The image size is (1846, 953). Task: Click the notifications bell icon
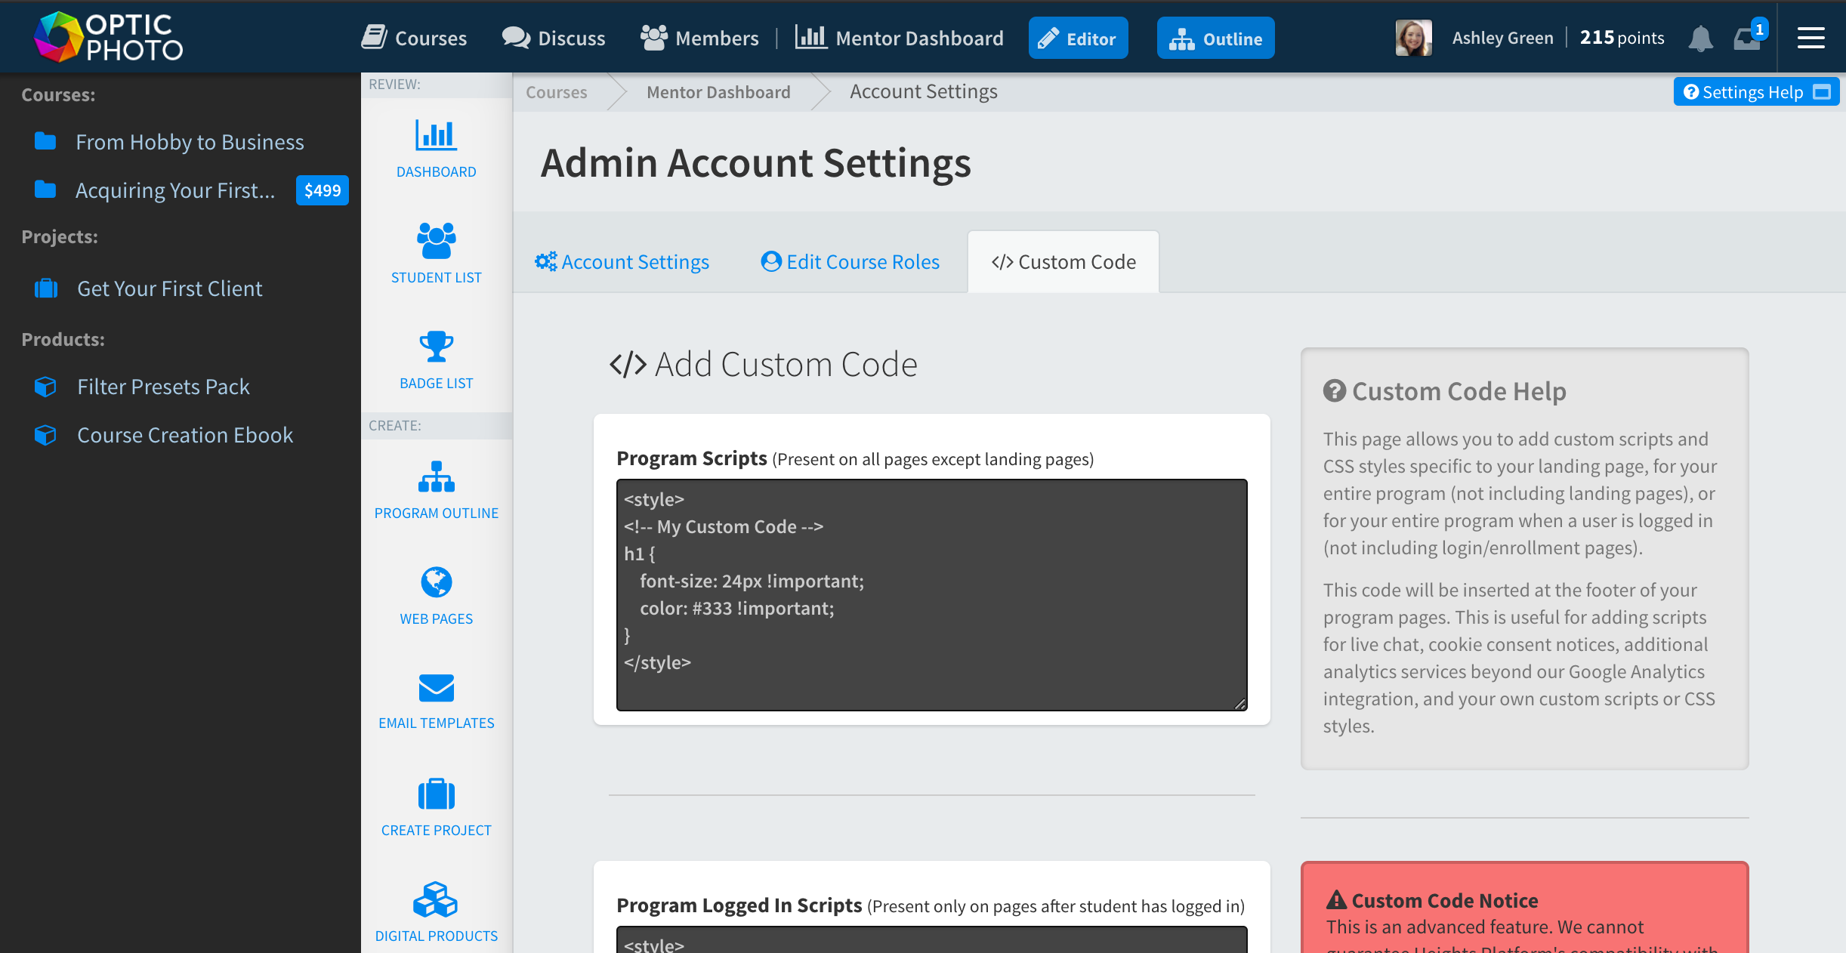[x=1700, y=38]
